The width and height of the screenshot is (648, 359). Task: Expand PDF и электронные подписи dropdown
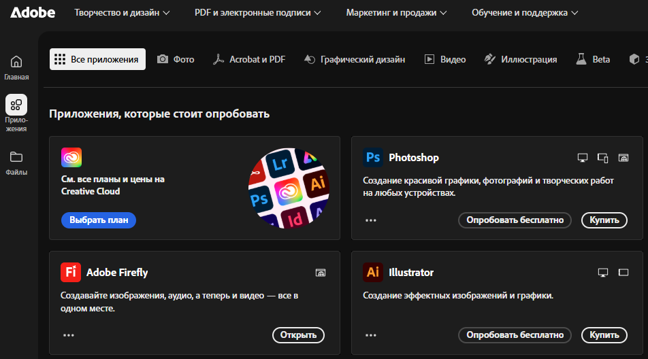(259, 12)
